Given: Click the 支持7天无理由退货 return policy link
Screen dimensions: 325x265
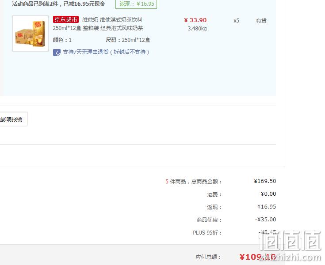Looking at the screenshot, I should coord(106,52).
